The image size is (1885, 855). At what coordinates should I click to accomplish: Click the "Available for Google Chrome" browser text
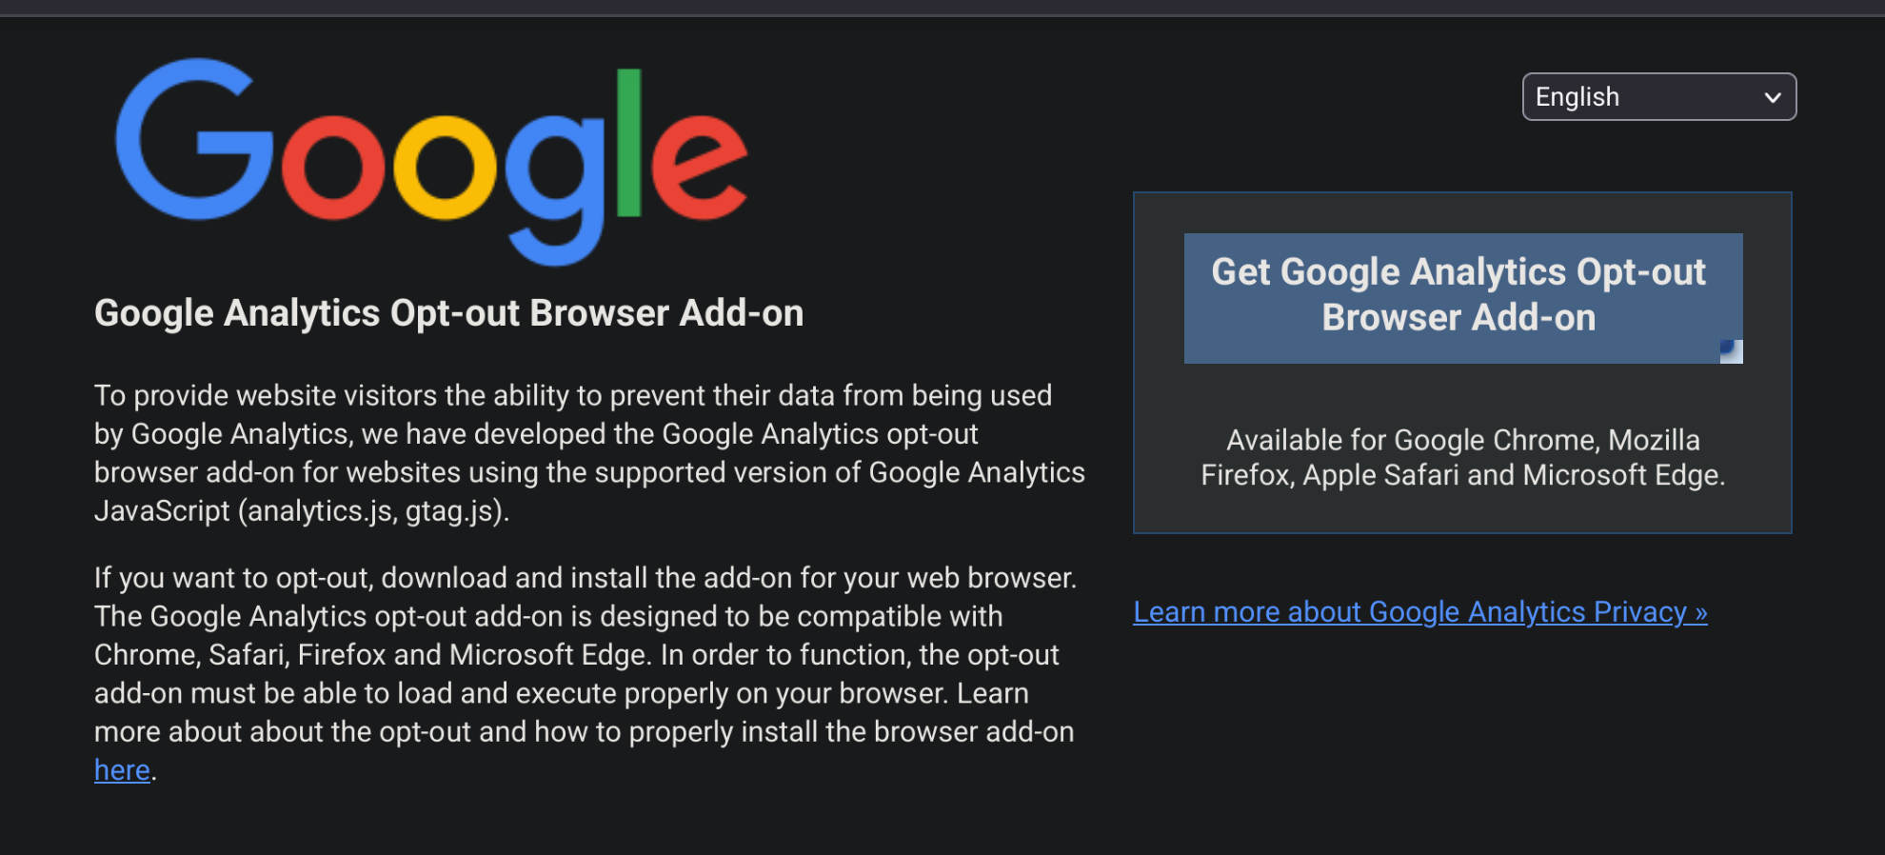pyautogui.click(x=1462, y=457)
